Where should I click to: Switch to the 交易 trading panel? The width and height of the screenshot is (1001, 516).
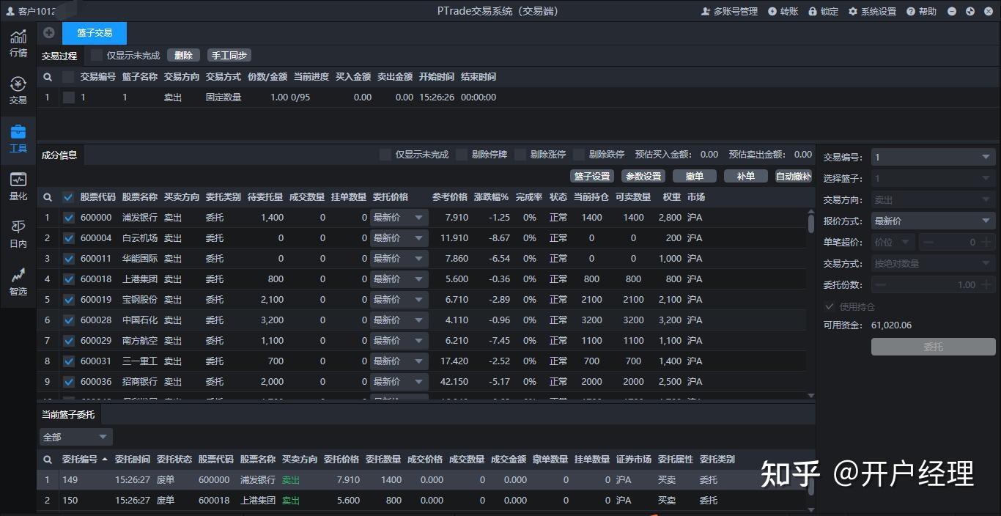(18, 89)
